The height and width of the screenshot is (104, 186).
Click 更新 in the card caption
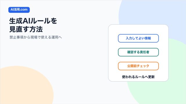point(151,77)
